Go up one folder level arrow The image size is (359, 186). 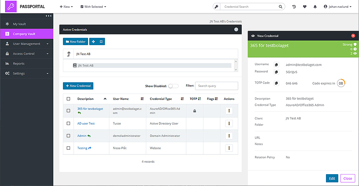pyautogui.click(x=69, y=54)
